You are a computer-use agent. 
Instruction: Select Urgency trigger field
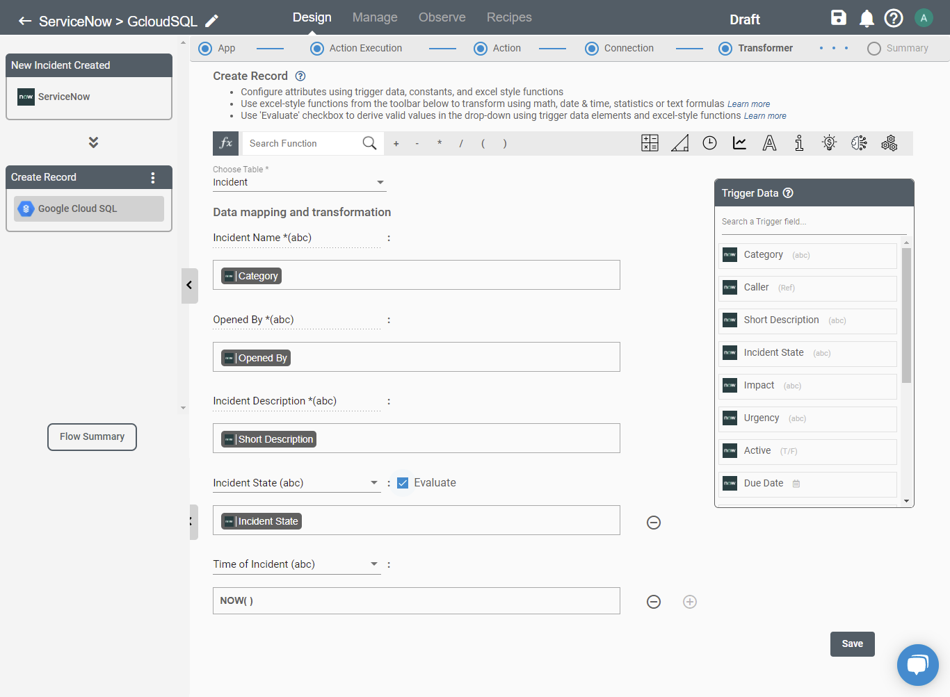coord(807,418)
